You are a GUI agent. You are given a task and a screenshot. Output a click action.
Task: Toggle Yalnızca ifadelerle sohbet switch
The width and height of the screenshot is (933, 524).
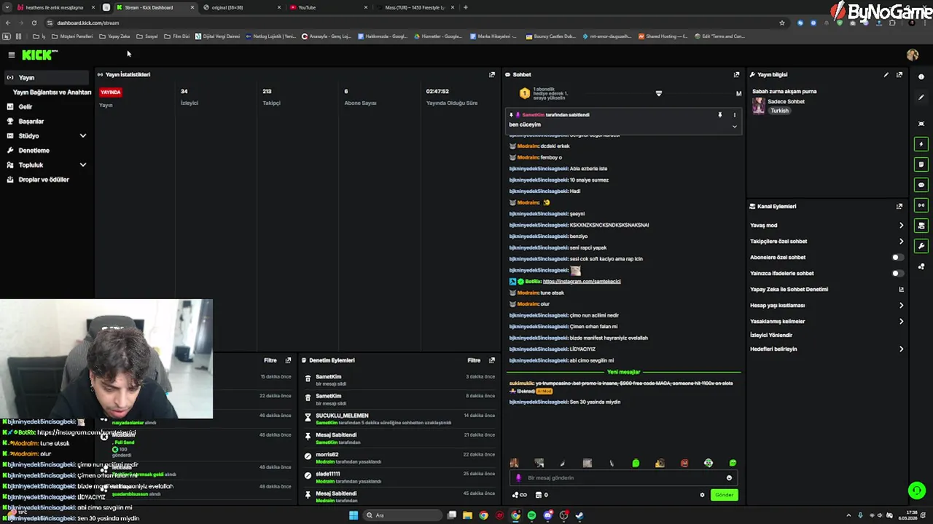pos(898,273)
